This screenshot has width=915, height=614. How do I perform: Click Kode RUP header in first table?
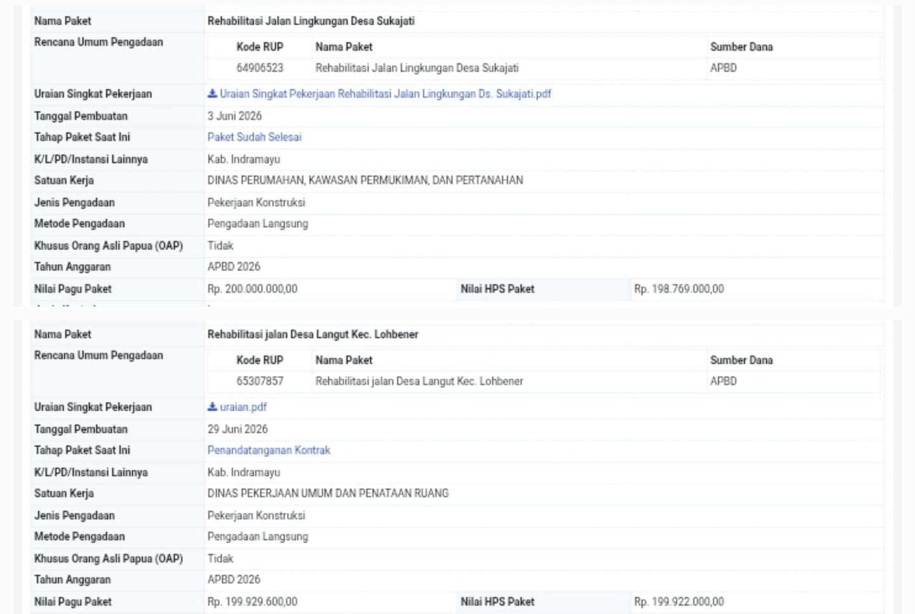(260, 47)
